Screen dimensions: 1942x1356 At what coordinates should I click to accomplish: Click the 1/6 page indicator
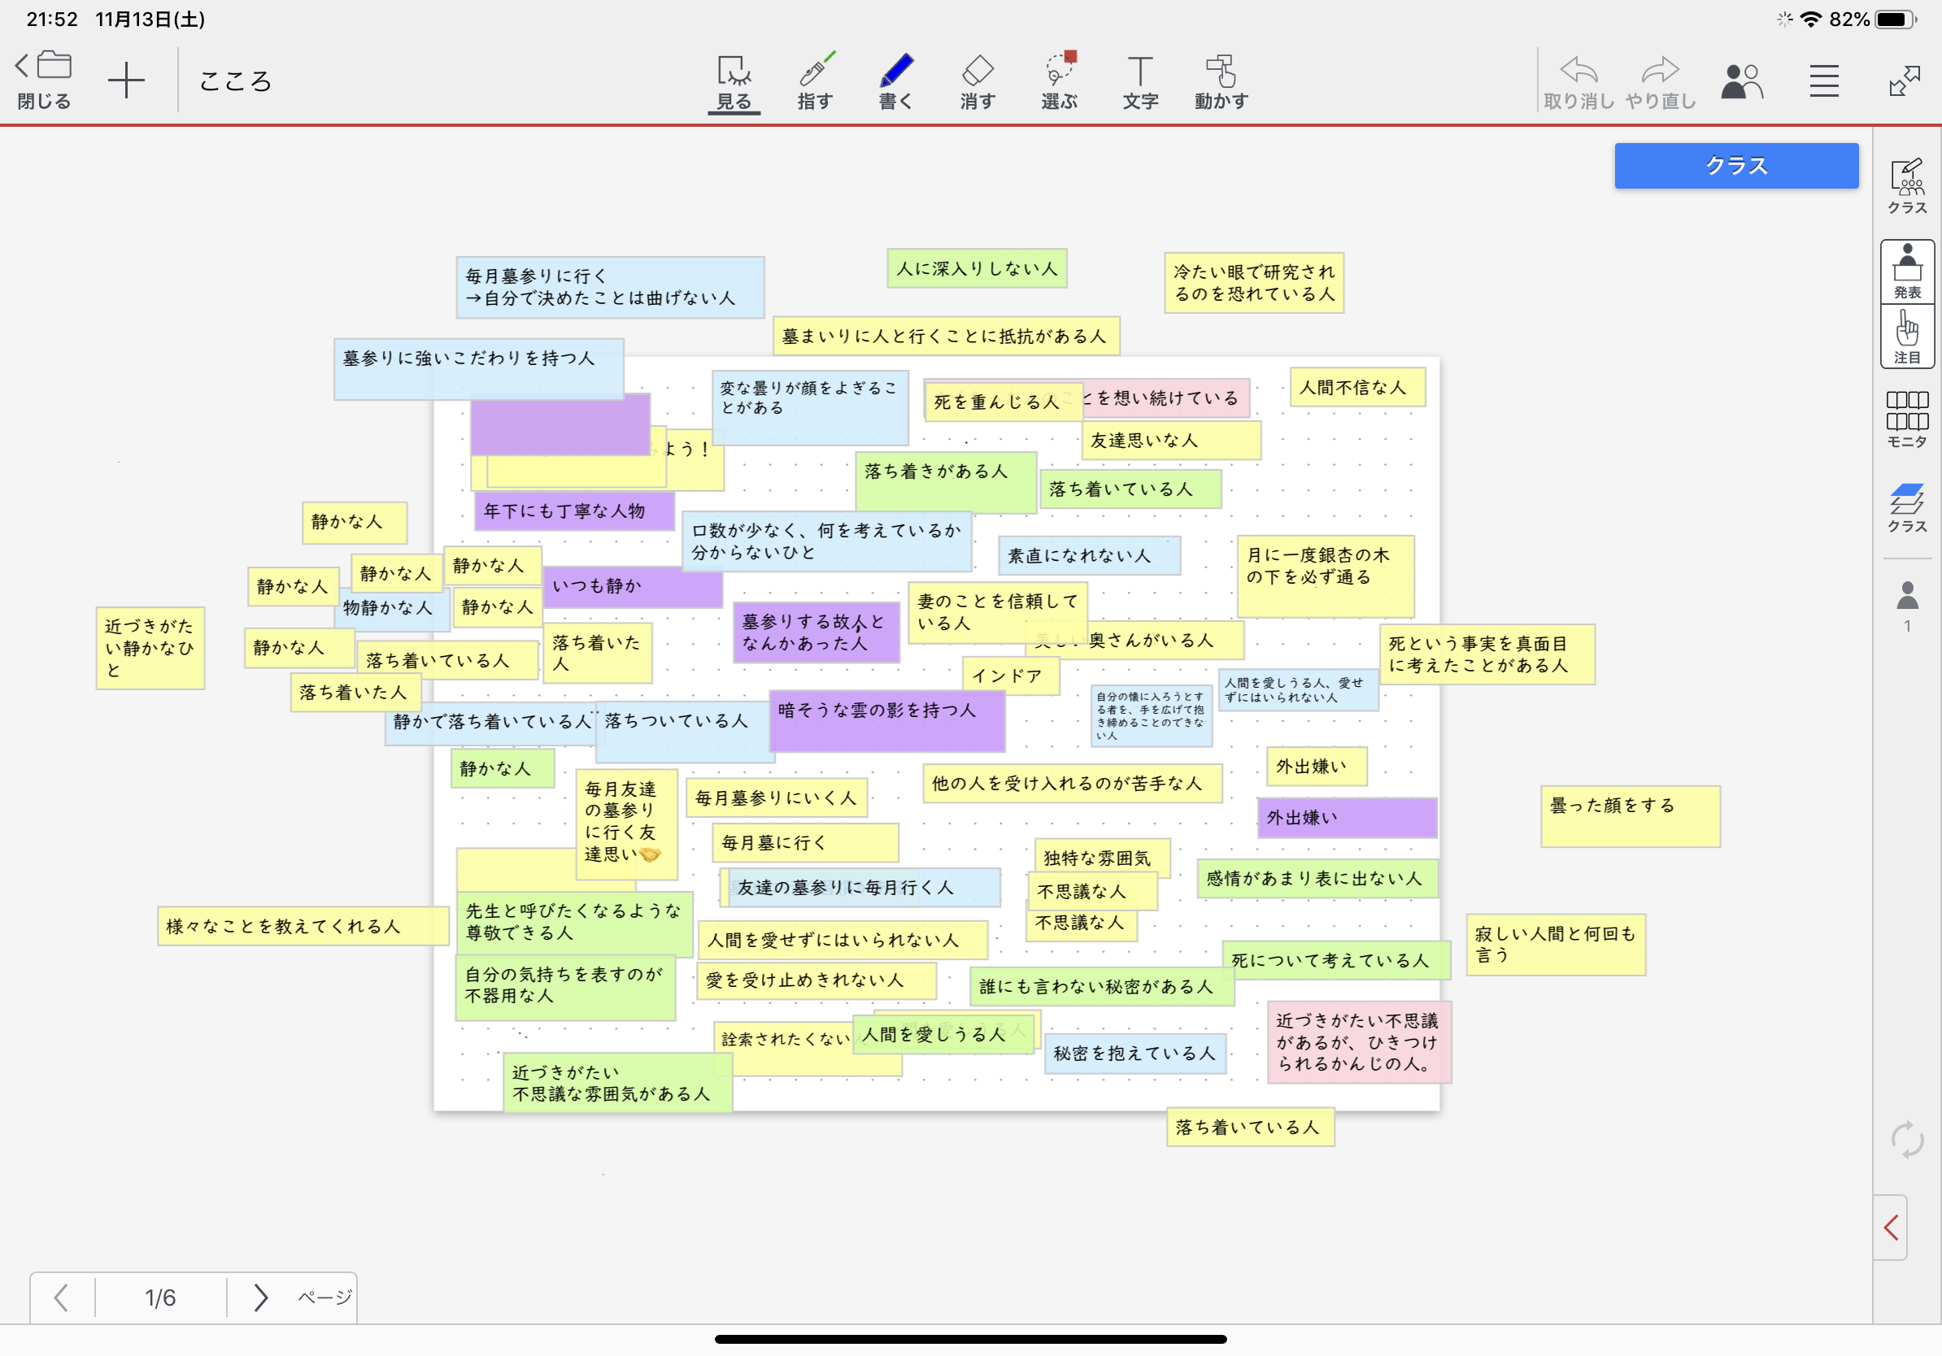[x=160, y=1297]
